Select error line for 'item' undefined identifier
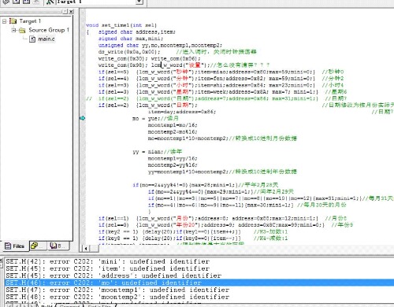Screen dimensions: 394x307 click(108, 268)
